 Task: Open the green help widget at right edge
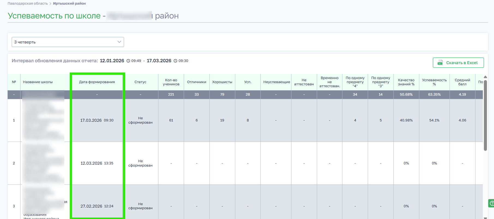pos(491,203)
